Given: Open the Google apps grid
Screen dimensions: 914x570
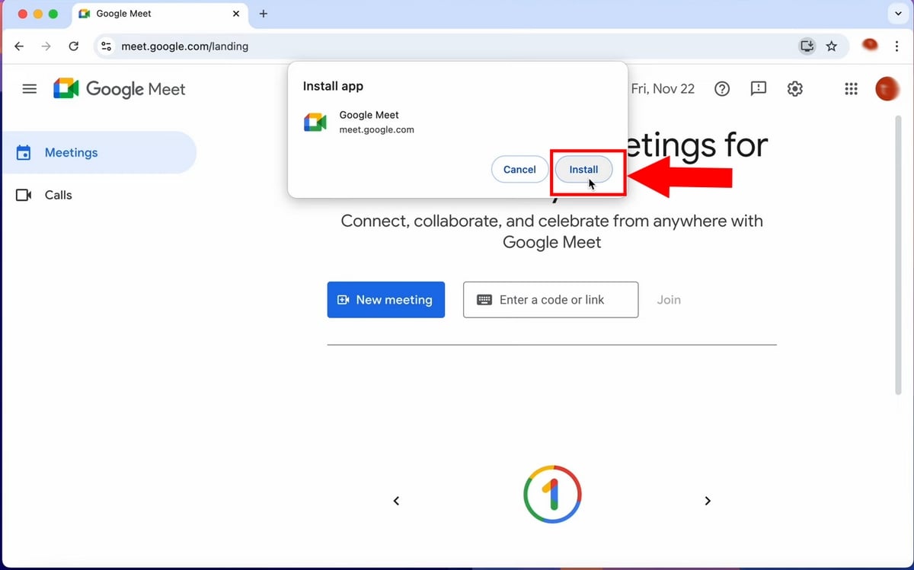Looking at the screenshot, I should point(852,89).
